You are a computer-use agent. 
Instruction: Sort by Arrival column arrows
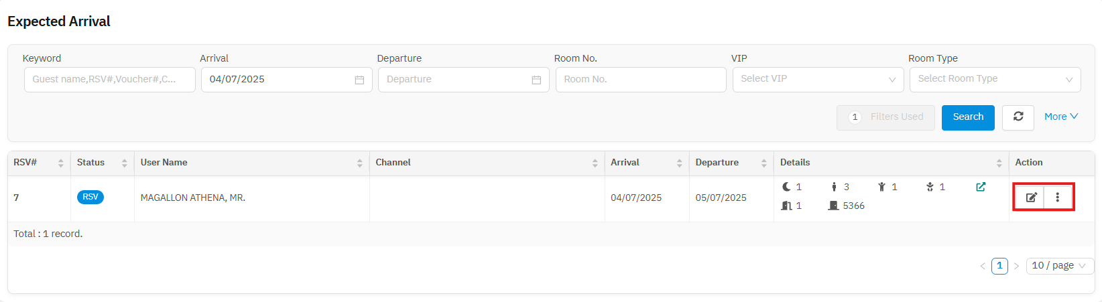click(680, 163)
